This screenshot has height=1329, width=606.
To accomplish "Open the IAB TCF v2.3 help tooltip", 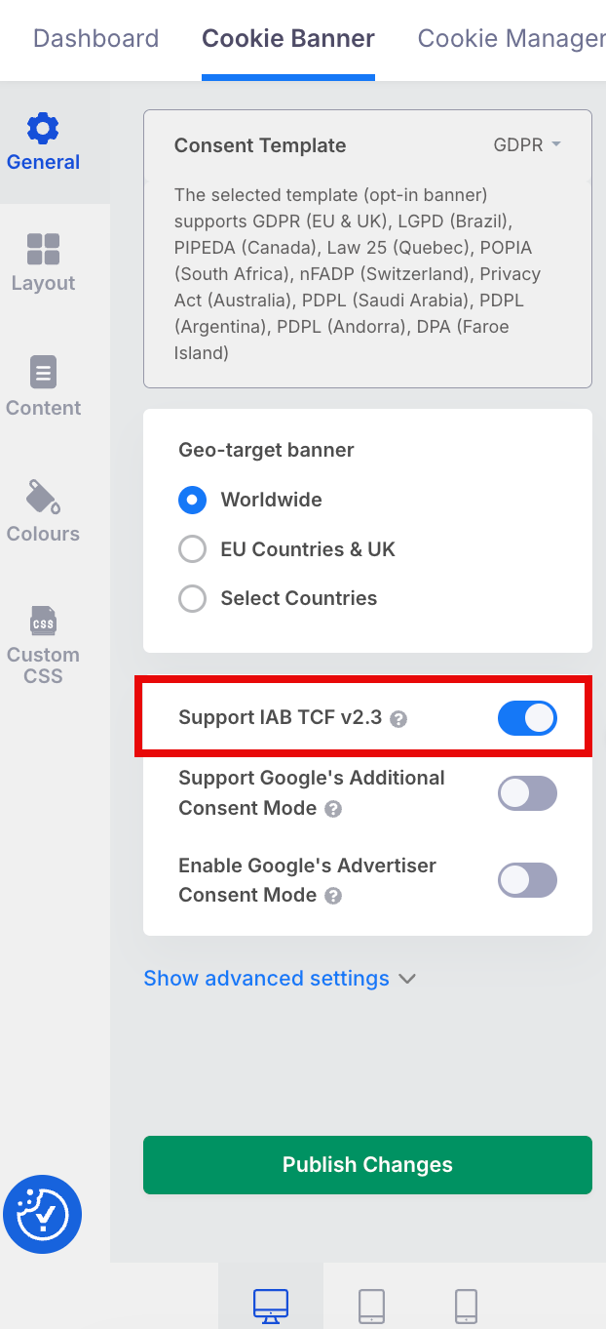I will (x=398, y=718).
